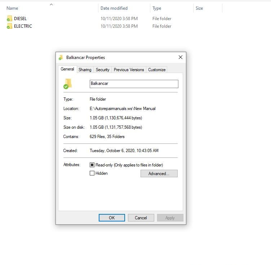271x265 pixels.
Task: Go to the Previous Versions tab
Action: tap(129, 70)
